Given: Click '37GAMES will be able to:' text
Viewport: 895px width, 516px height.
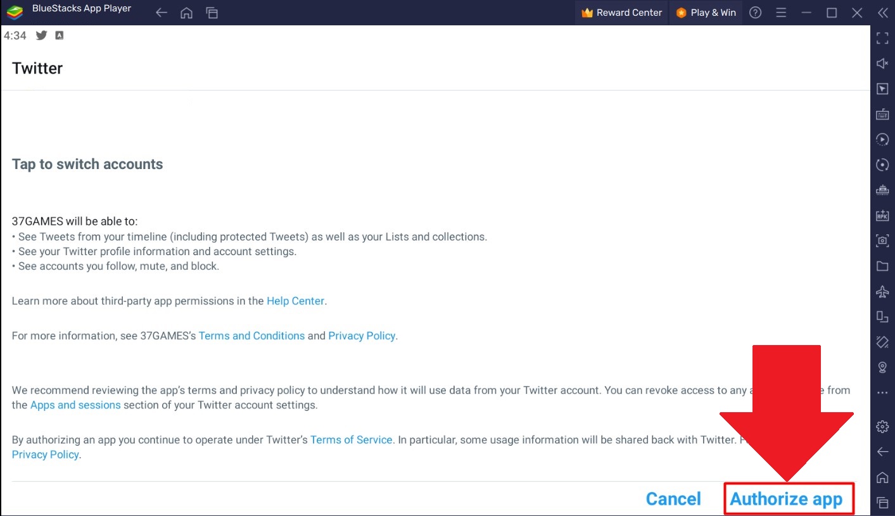Looking at the screenshot, I should point(75,222).
